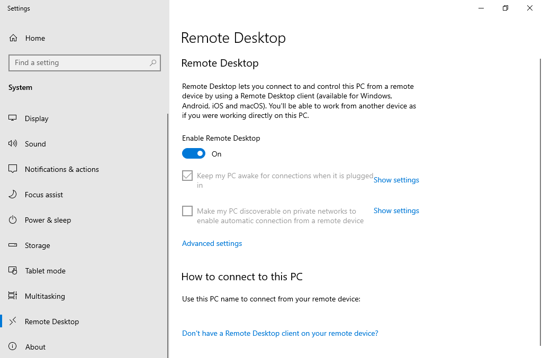Click the Sound speaker icon

click(x=13, y=144)
